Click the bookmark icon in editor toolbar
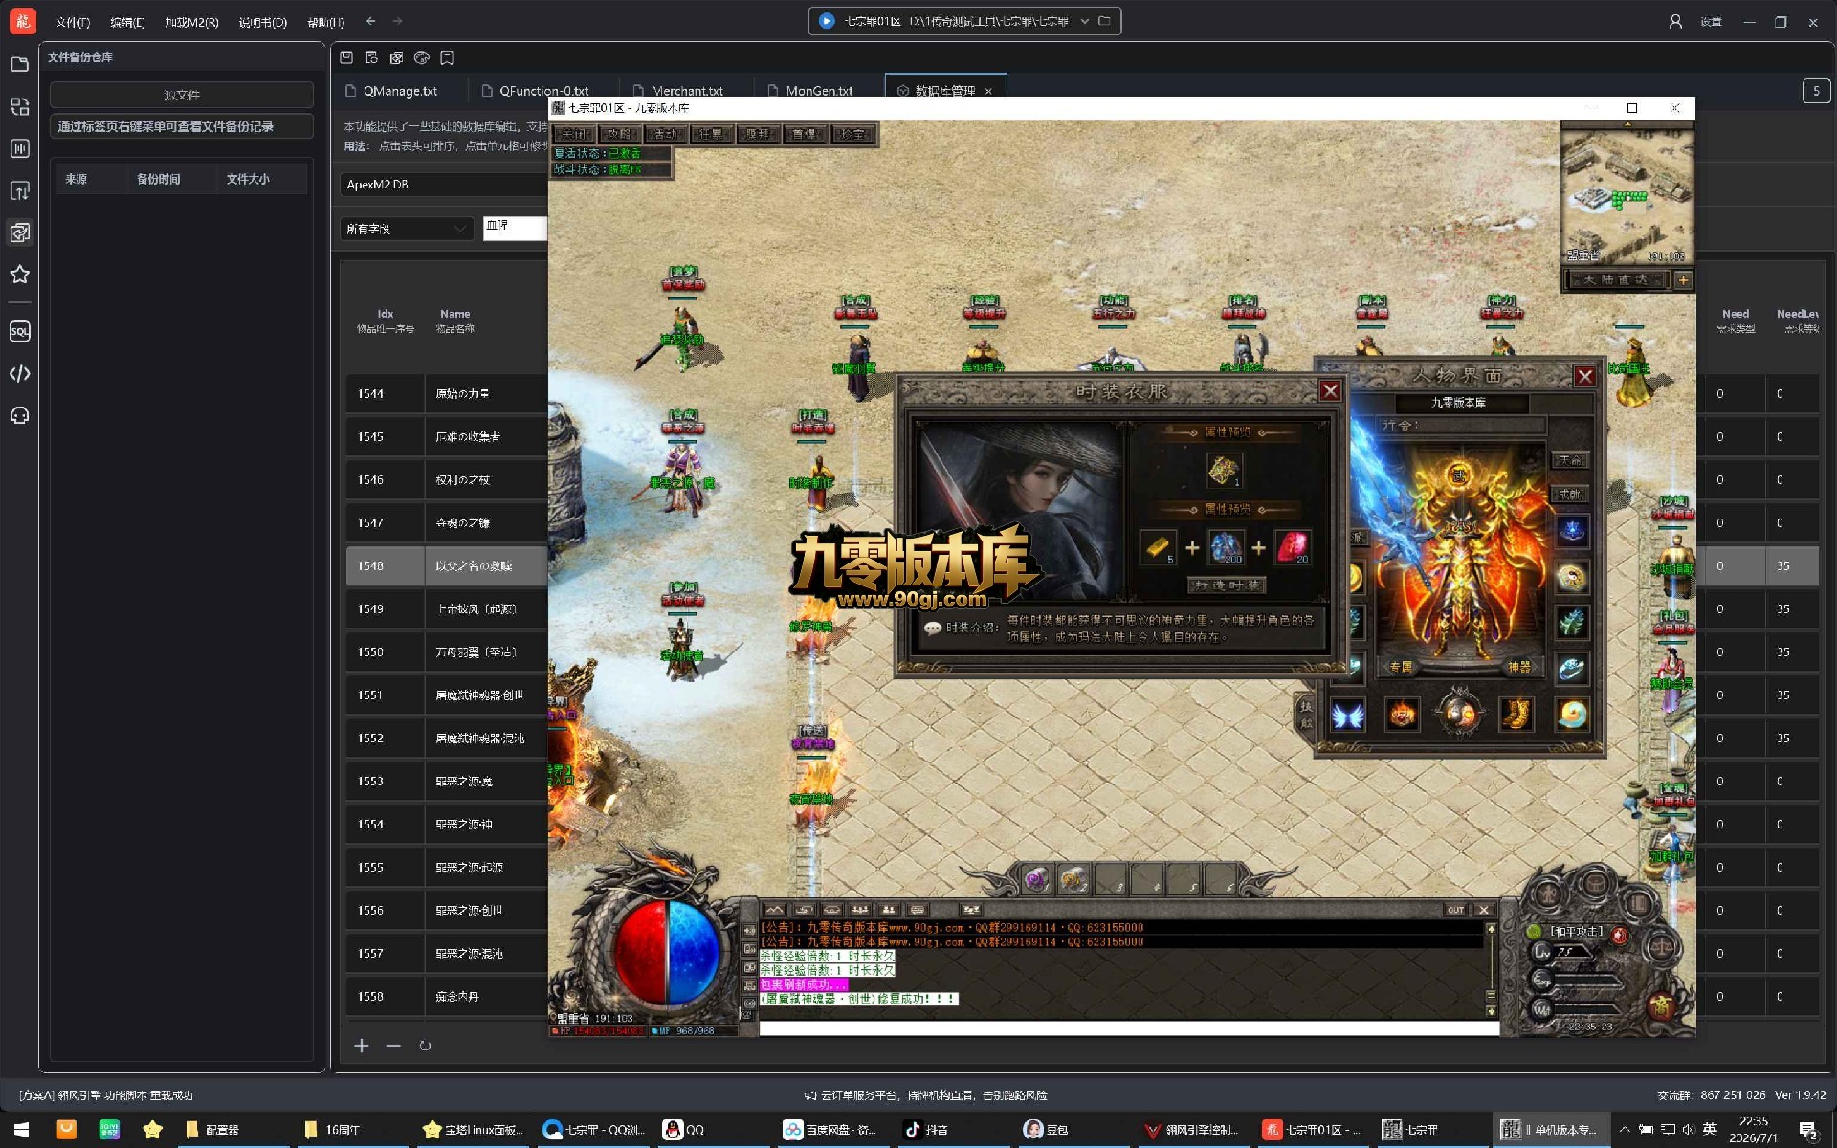1837x1148 pixels. click(x=447, y=57)
